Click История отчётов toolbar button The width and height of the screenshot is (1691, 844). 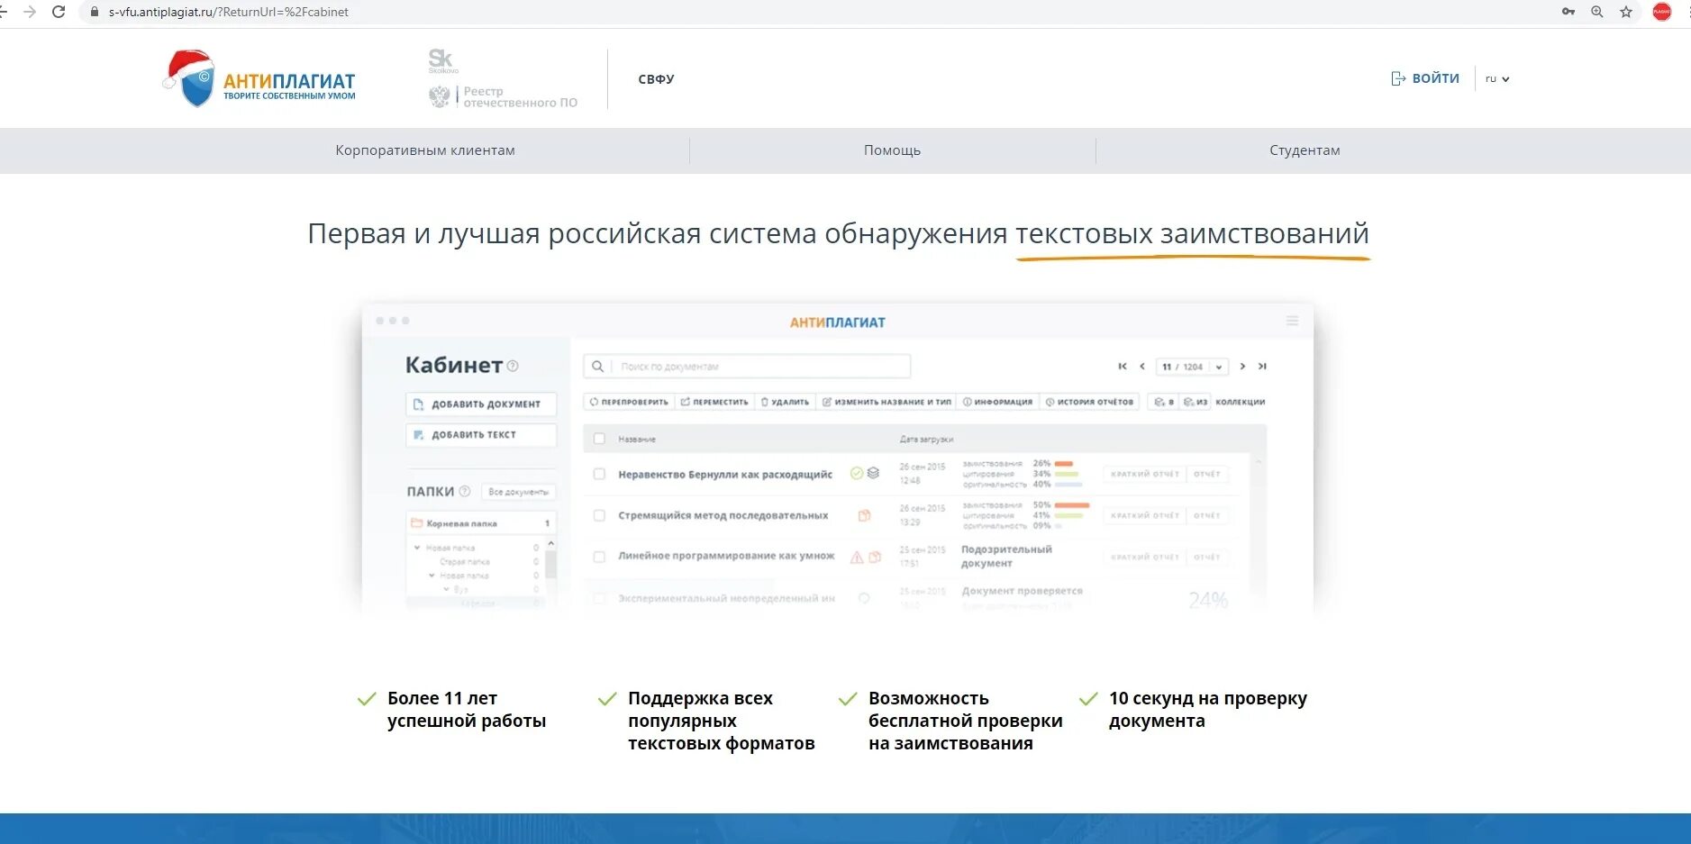[x=1089, y=402]
